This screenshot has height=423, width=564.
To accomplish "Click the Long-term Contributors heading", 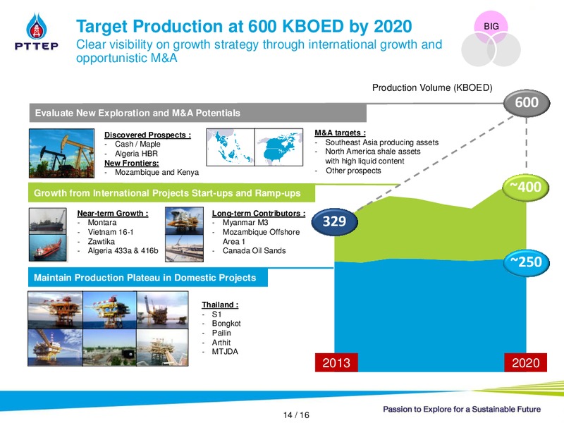I will [259, 214].
